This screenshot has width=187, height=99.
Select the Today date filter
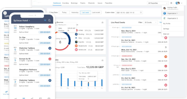64,13
